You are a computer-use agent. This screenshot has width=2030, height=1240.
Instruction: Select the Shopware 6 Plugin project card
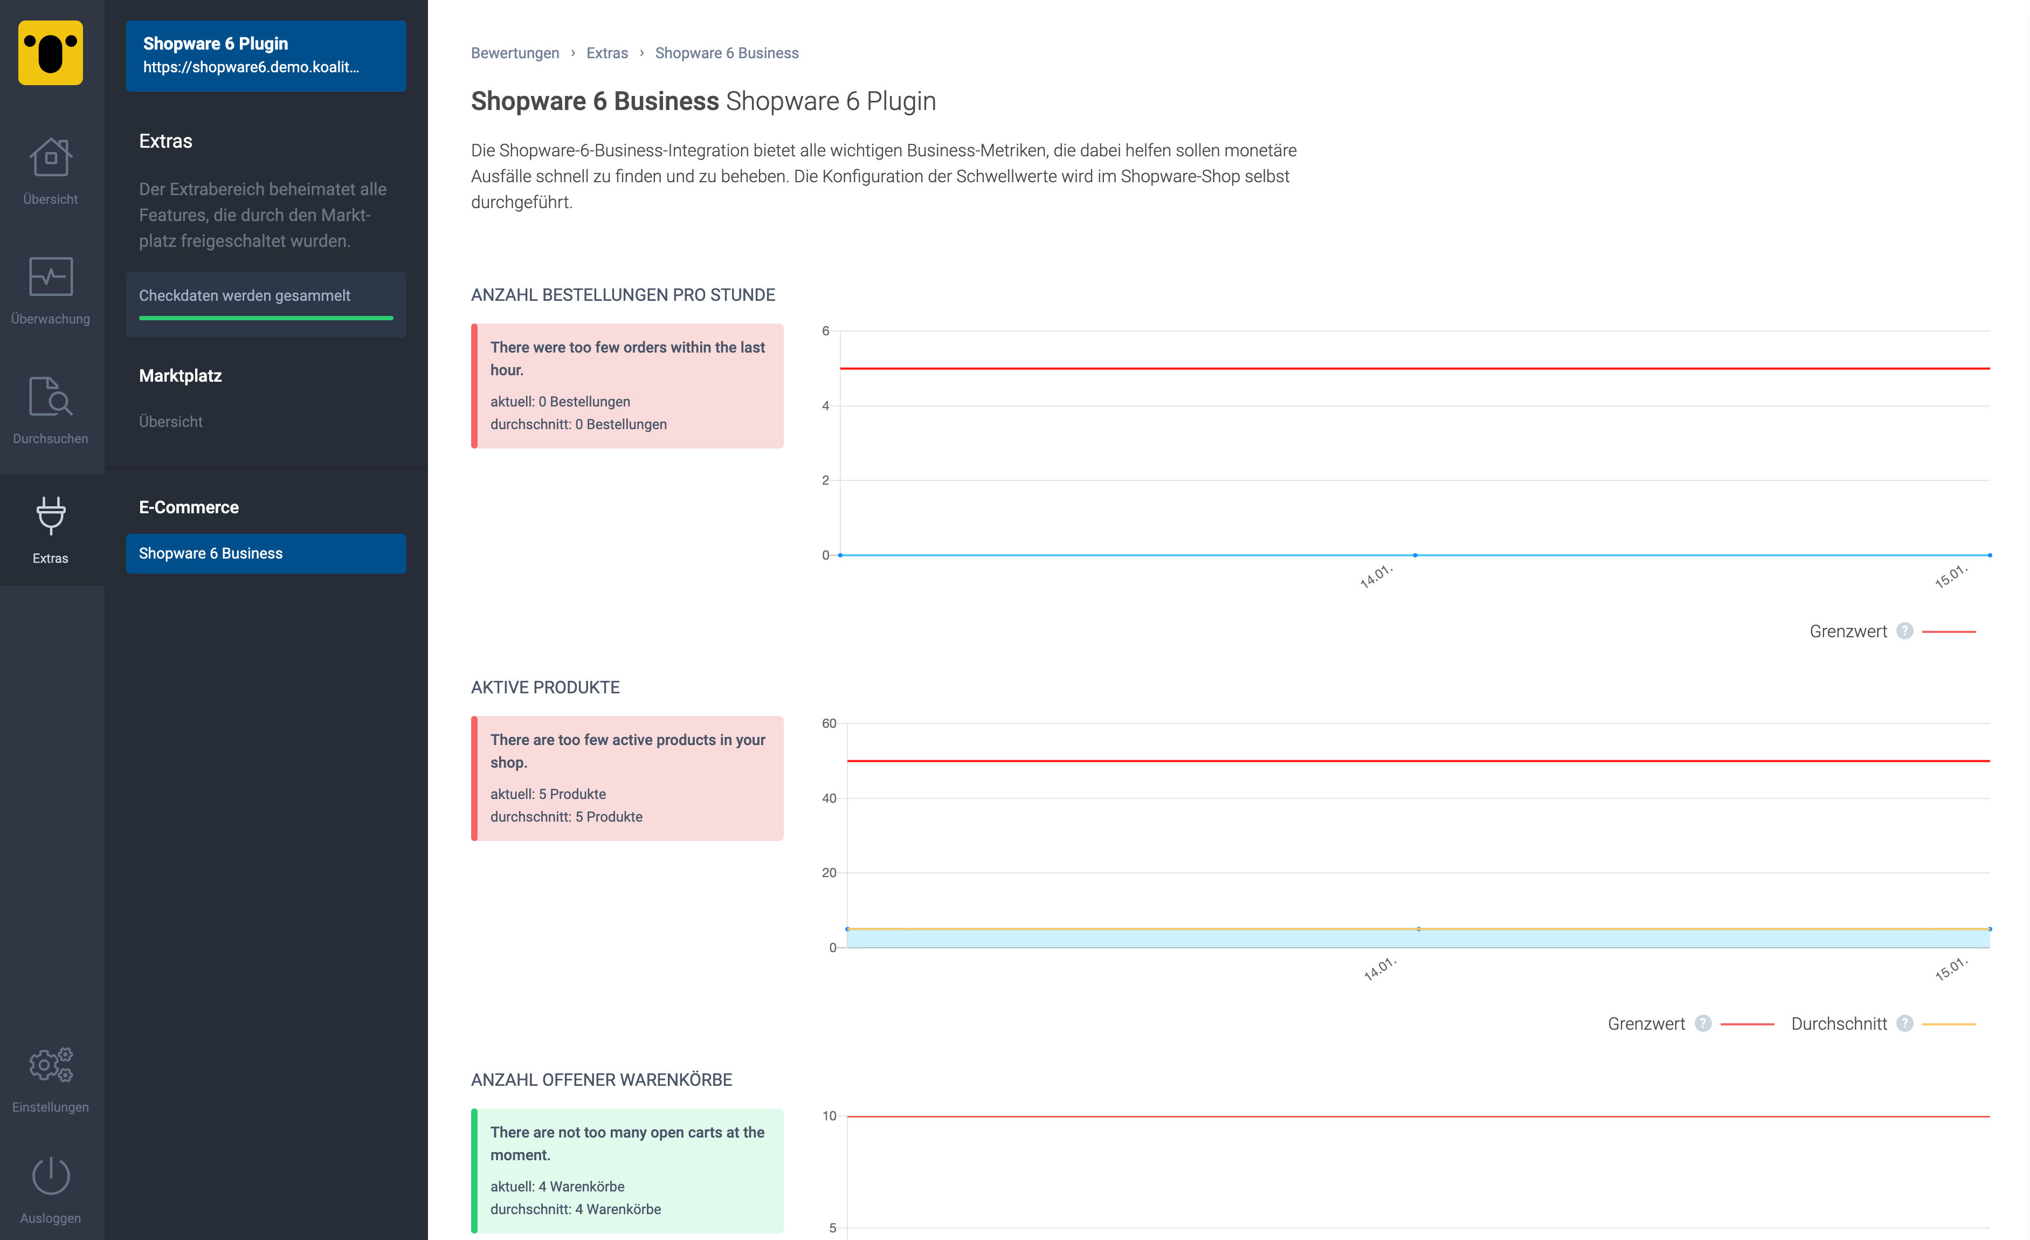pos(266,55)
